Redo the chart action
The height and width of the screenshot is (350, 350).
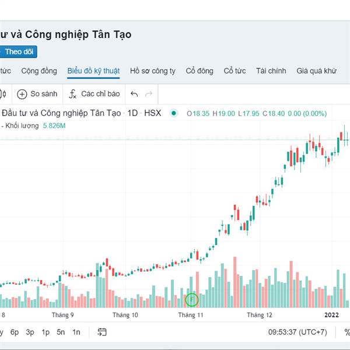pyautogui.click(x=149, y=94)
